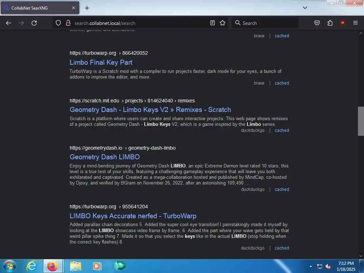Open options dots beside topmost brave label
Image resolution: width=364 pixels, height=273 pixels.
[x=270, y=36]
